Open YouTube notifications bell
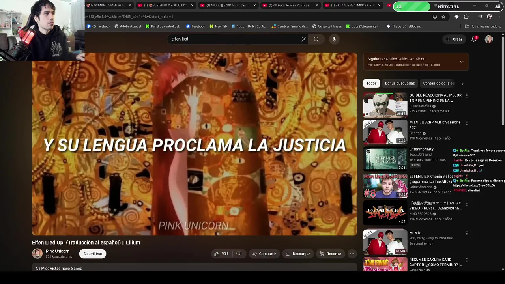Image resolution: width=505 pixels, height=284 pixels. pyautogui.click(x=474, y=39)
